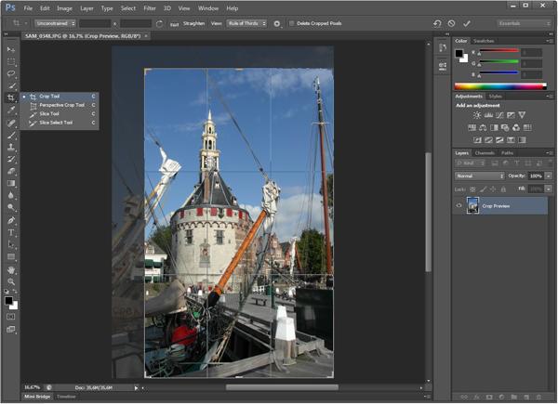
Task: Select the History Brush tool
Action: [11, 159]
